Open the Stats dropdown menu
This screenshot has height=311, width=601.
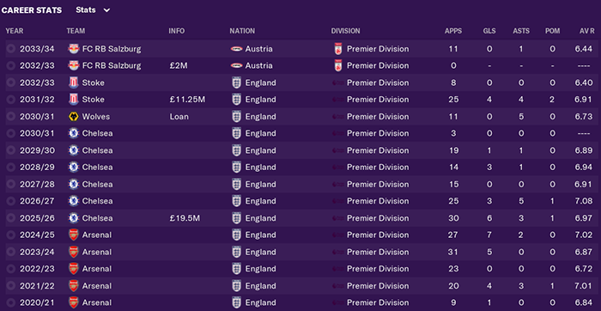(x=93, y=10)
